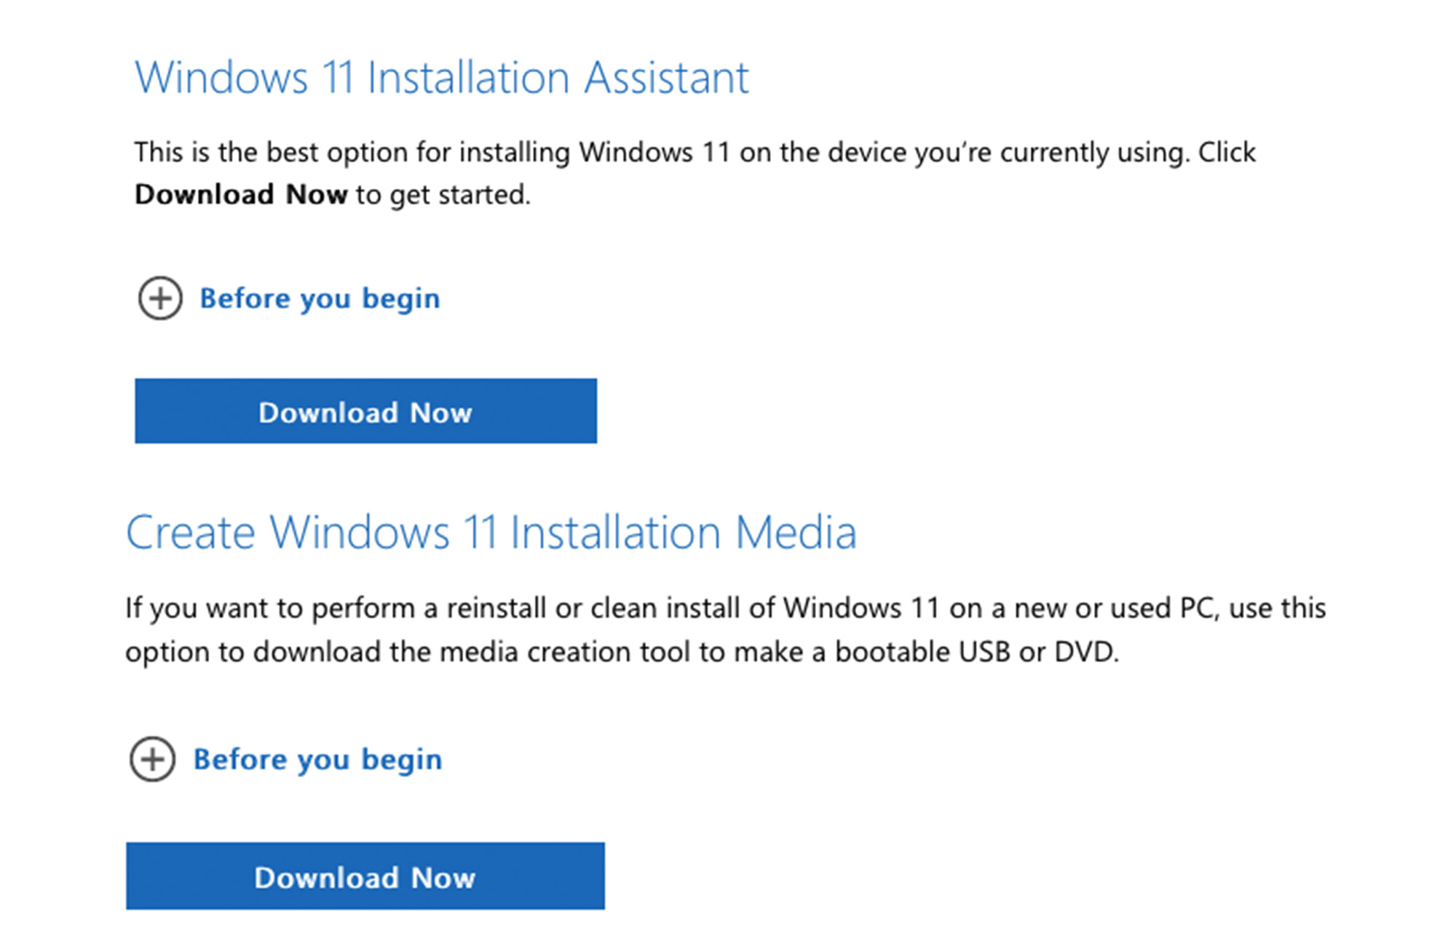Click the circled plus beside first 'Before you begin'
Viewport: 1456px width, 946px height.
(160, 298)
